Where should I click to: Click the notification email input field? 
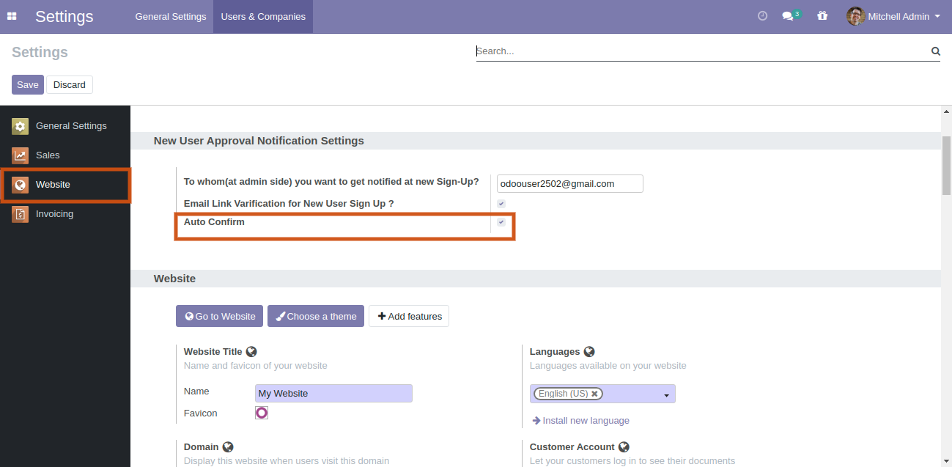[570, 184]
